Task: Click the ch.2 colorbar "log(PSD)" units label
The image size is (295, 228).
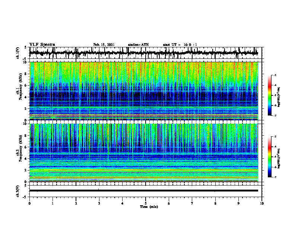Action: tap(279, 158)
